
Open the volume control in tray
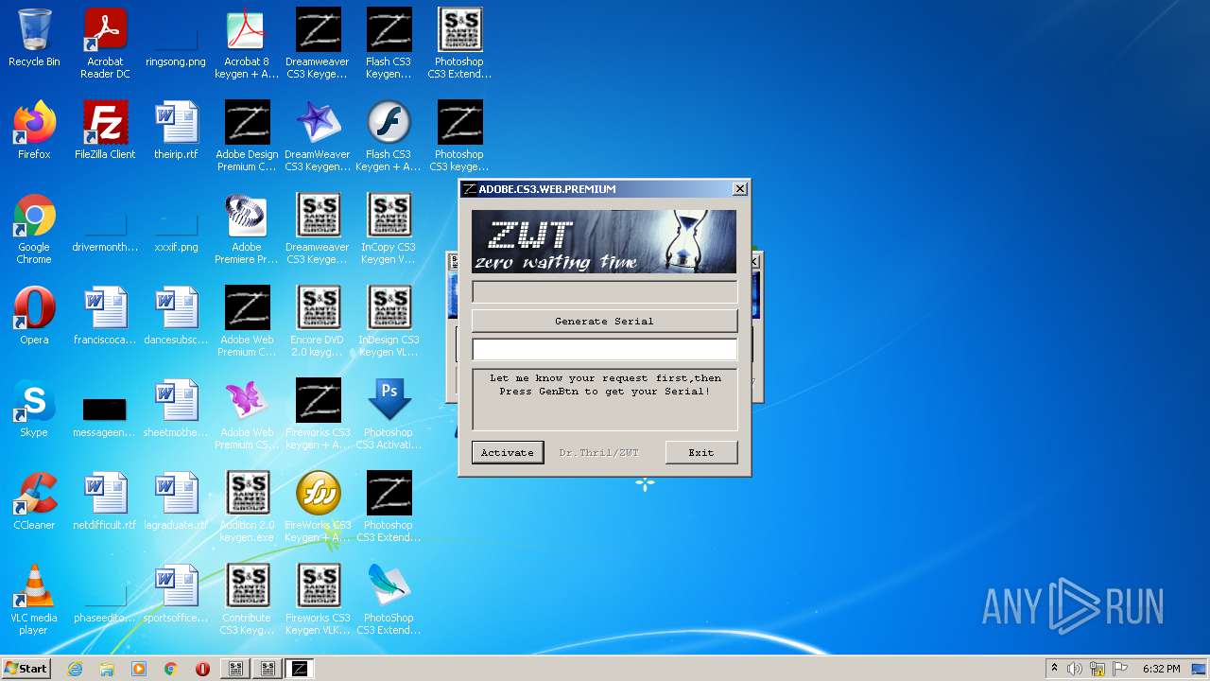point(1075,669)
